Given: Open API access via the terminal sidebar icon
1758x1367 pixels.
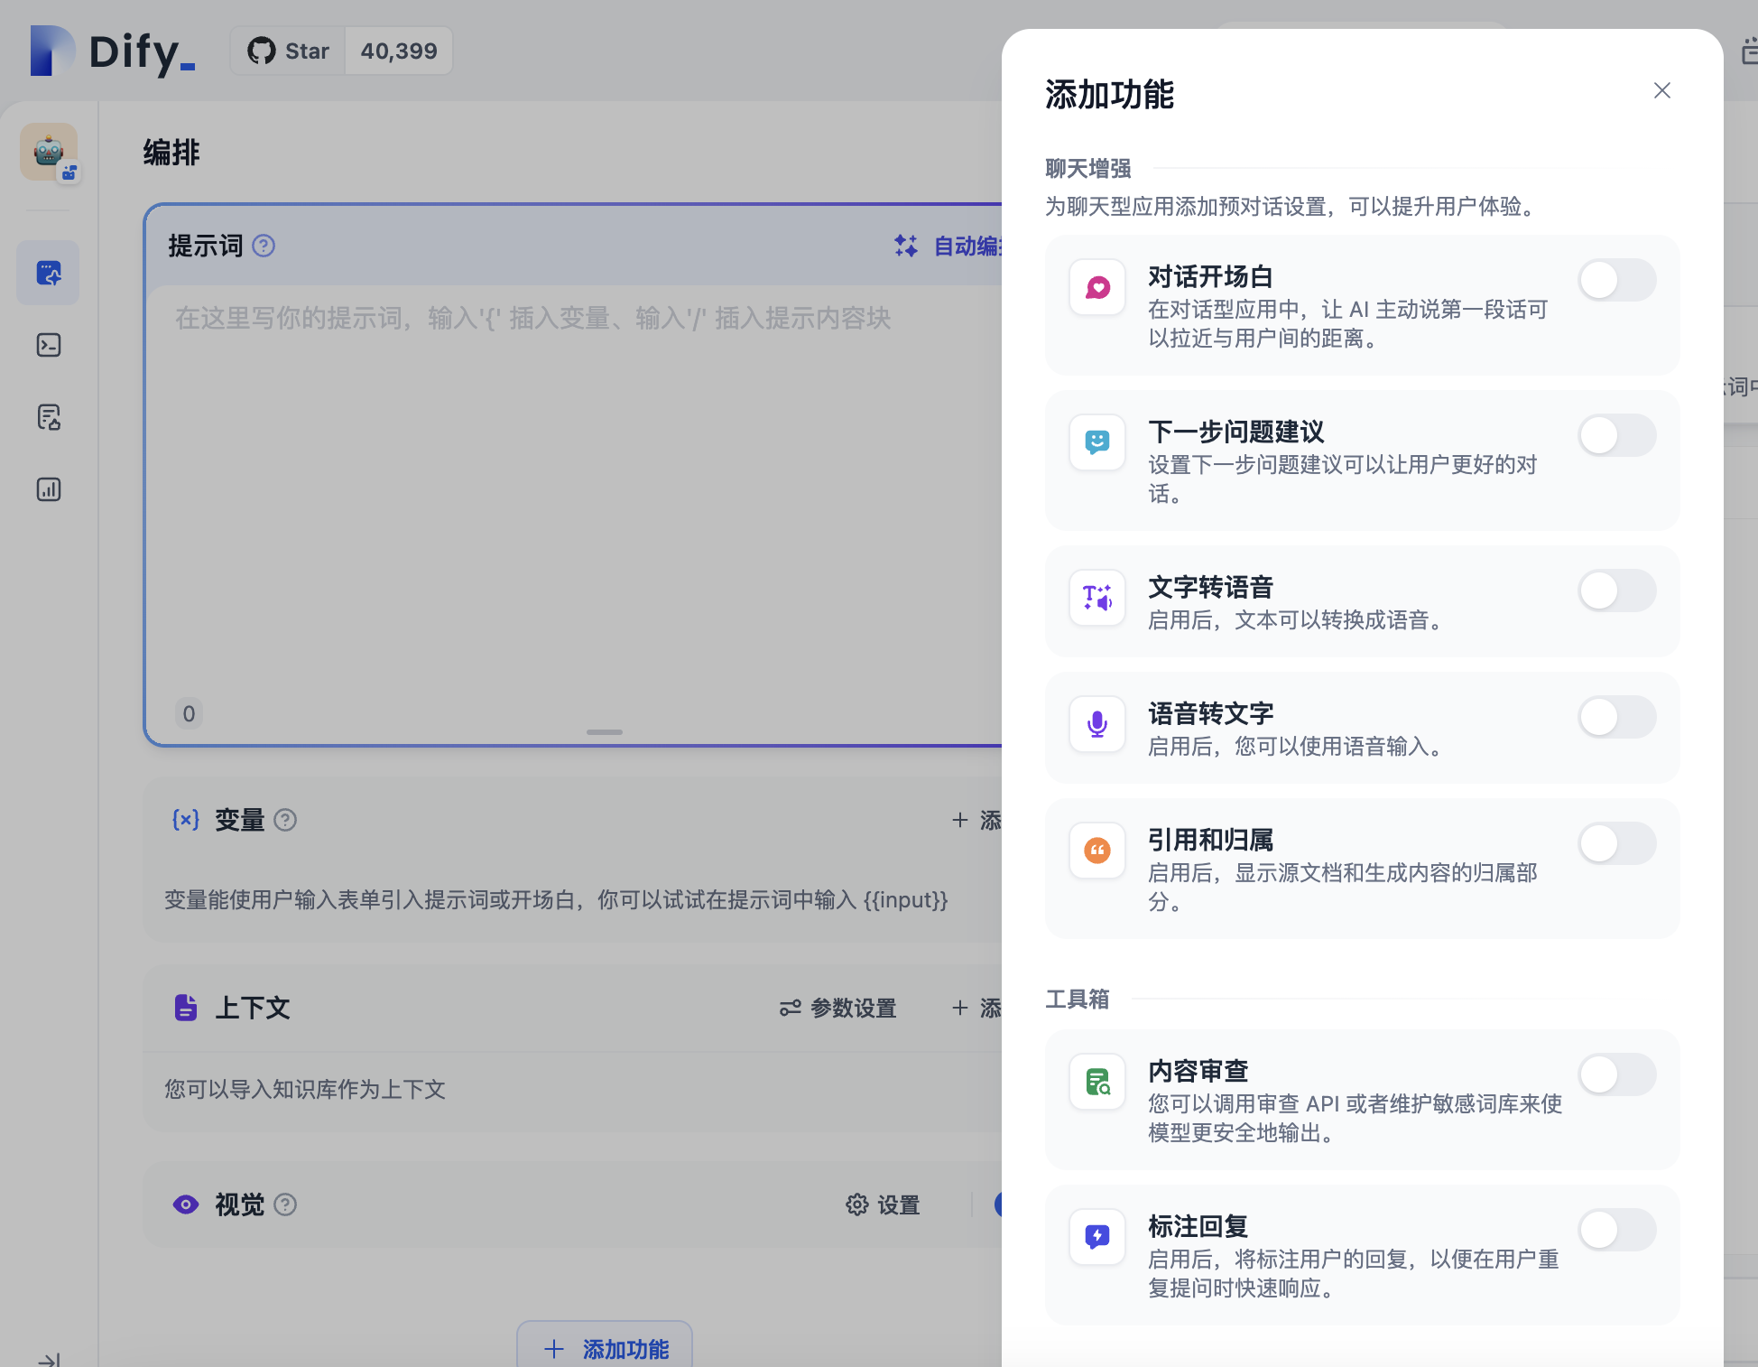Looking at the screenshot, I should coord(48,345).
